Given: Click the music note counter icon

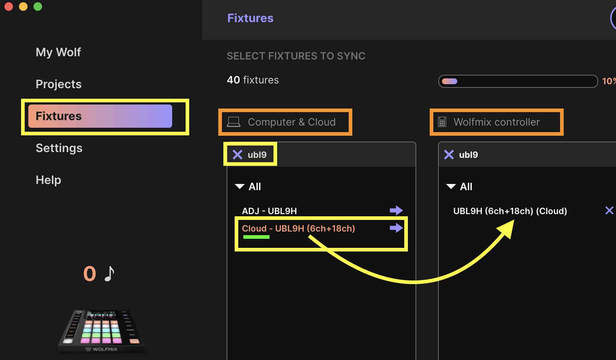Looking at the screenshot, I should [x=109, y=274].
